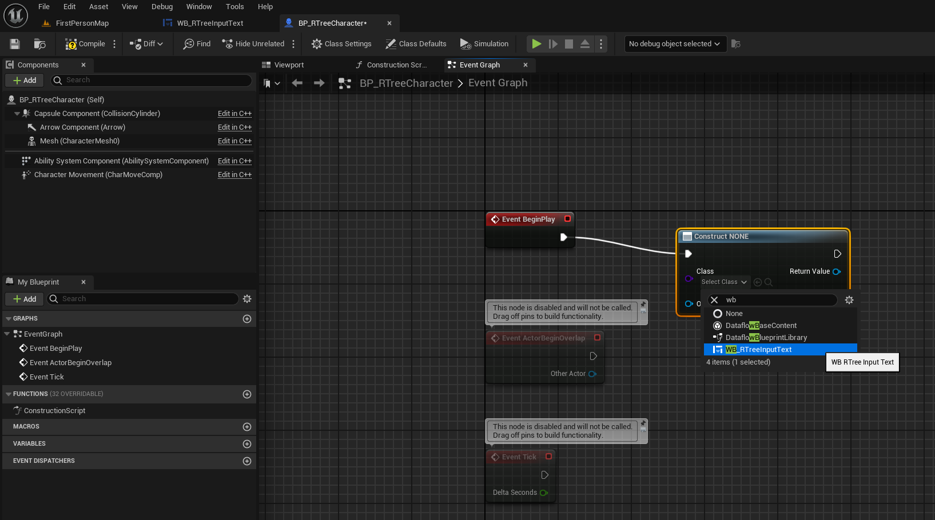The width and height of the screenshot is (935, 520).
Task: Click the My Blueprint search field
Action: click(142, 299)
